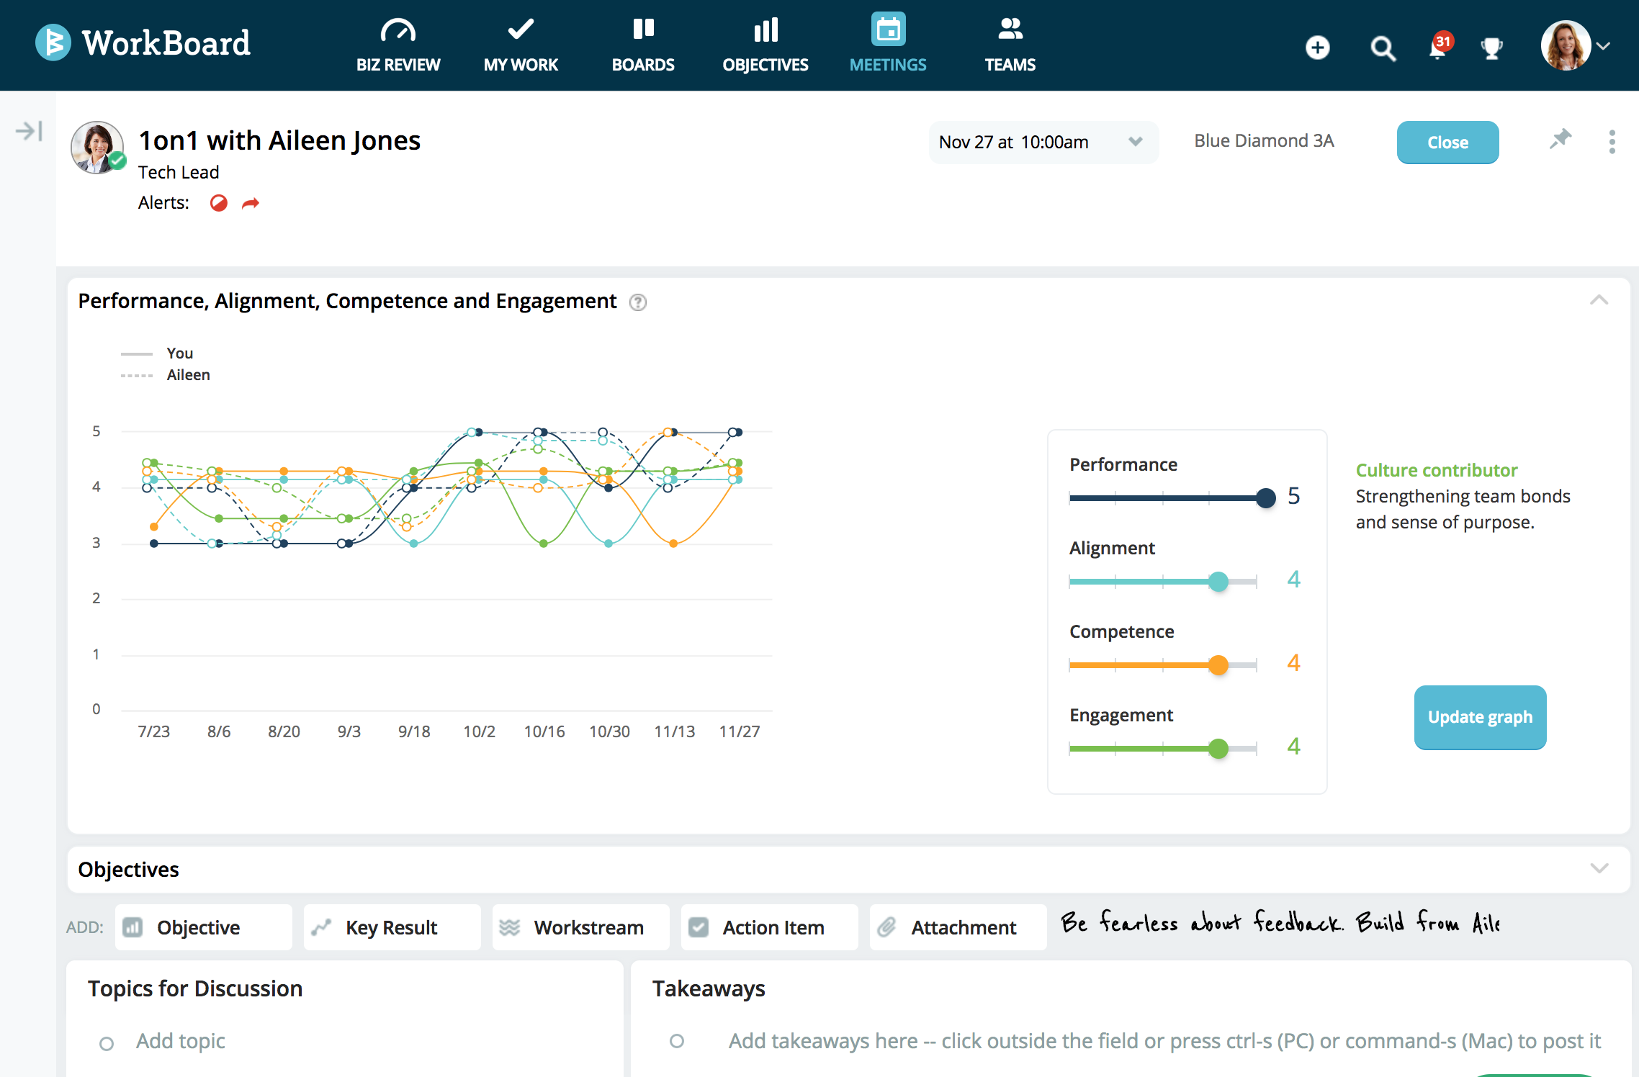Expand the collapsed side panel arrow
Viewport: 1639px width, 1077px height.
pos(30,131)
